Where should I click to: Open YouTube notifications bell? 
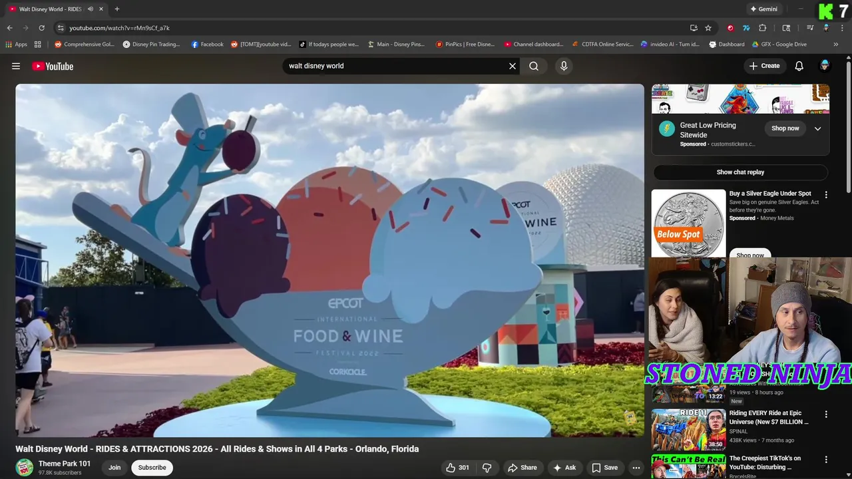point(799,66)
